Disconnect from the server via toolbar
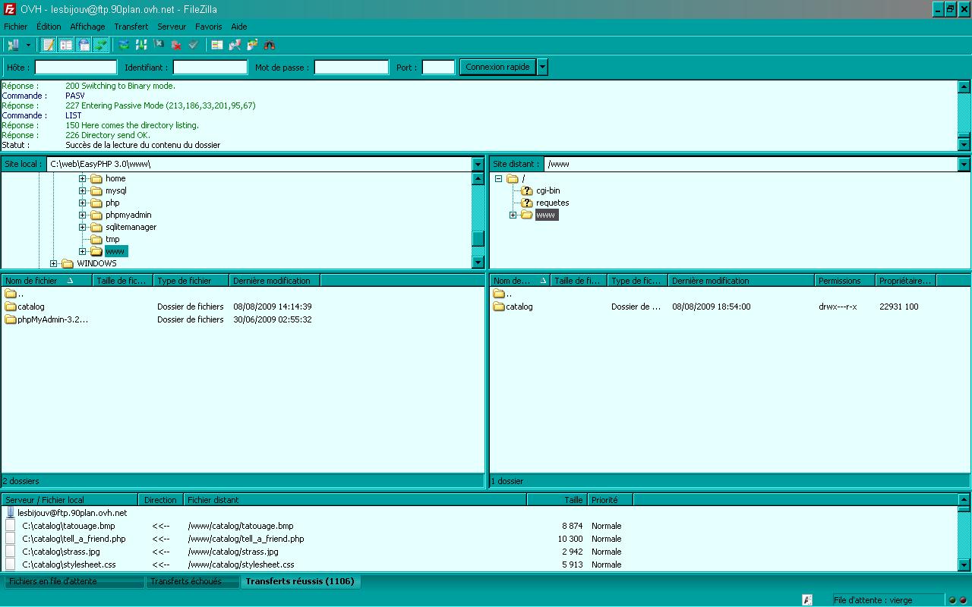This screenshot has height=607, width=972. click(x=176, y=45)
